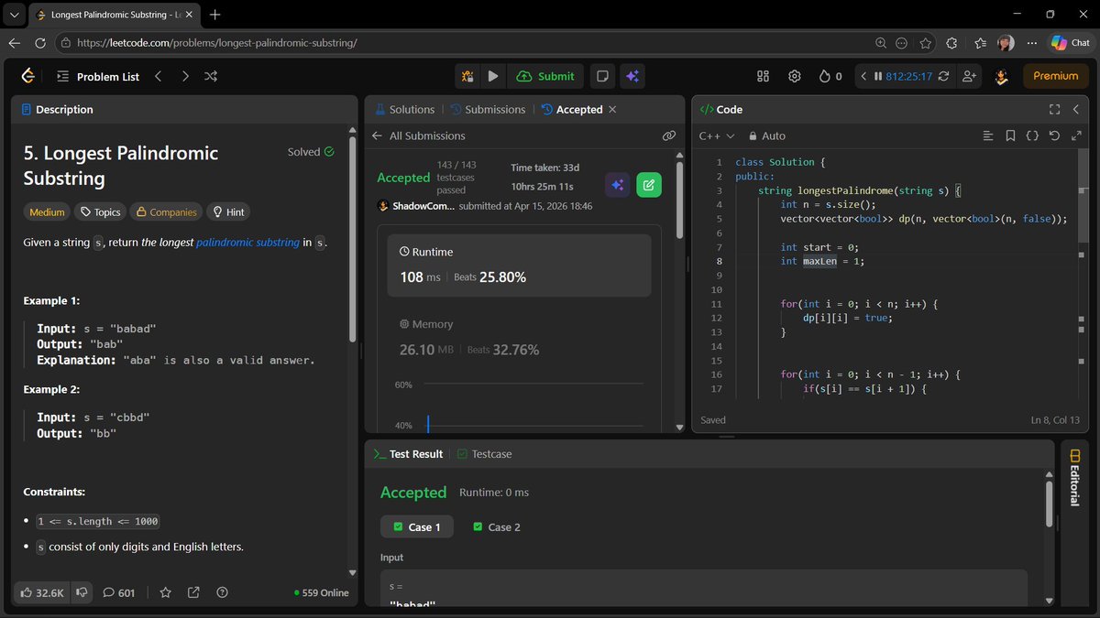
Task: Click the browser address bar
Action: click(463, 43)
